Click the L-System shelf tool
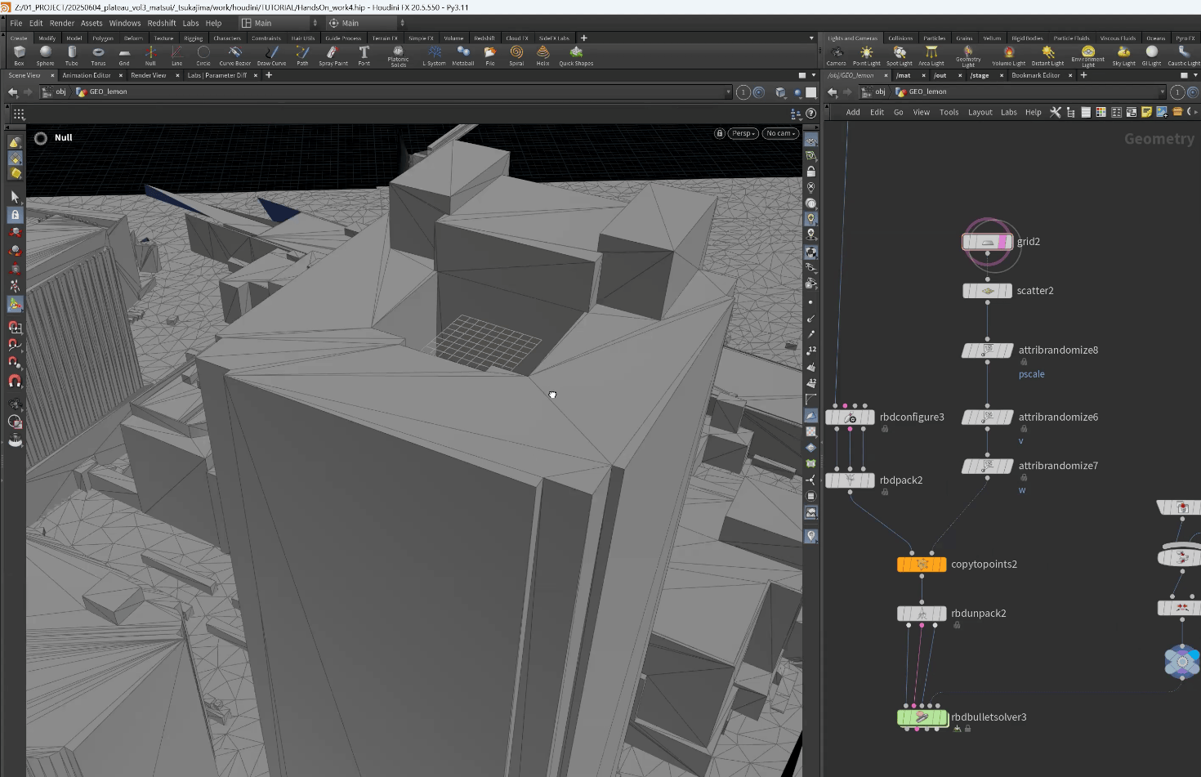The image size is (1201, 777). (x=434, y=55)
